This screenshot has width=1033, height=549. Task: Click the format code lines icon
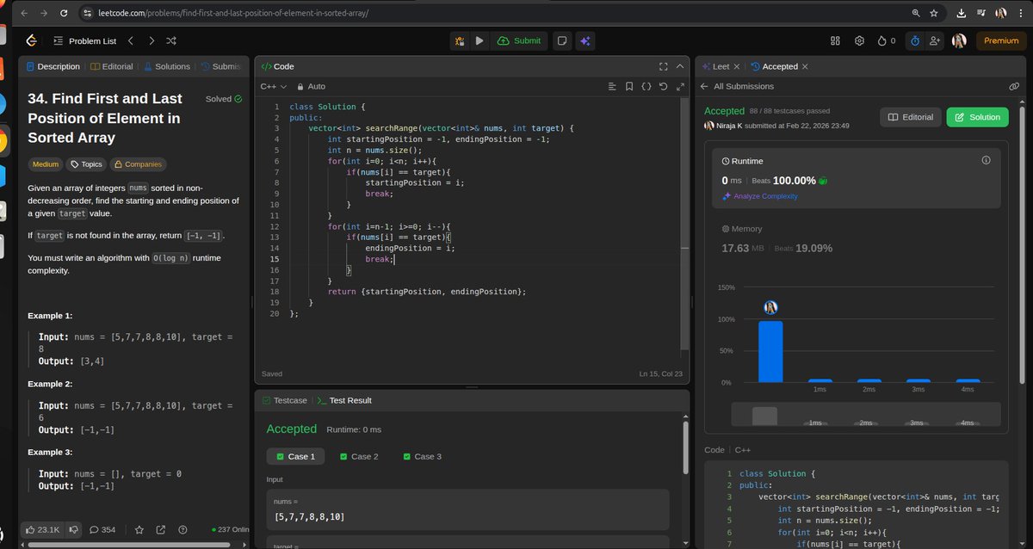612,86
